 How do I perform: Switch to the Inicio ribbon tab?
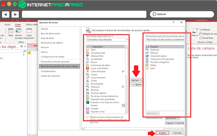pyautogui.click(x=7, y=24)
